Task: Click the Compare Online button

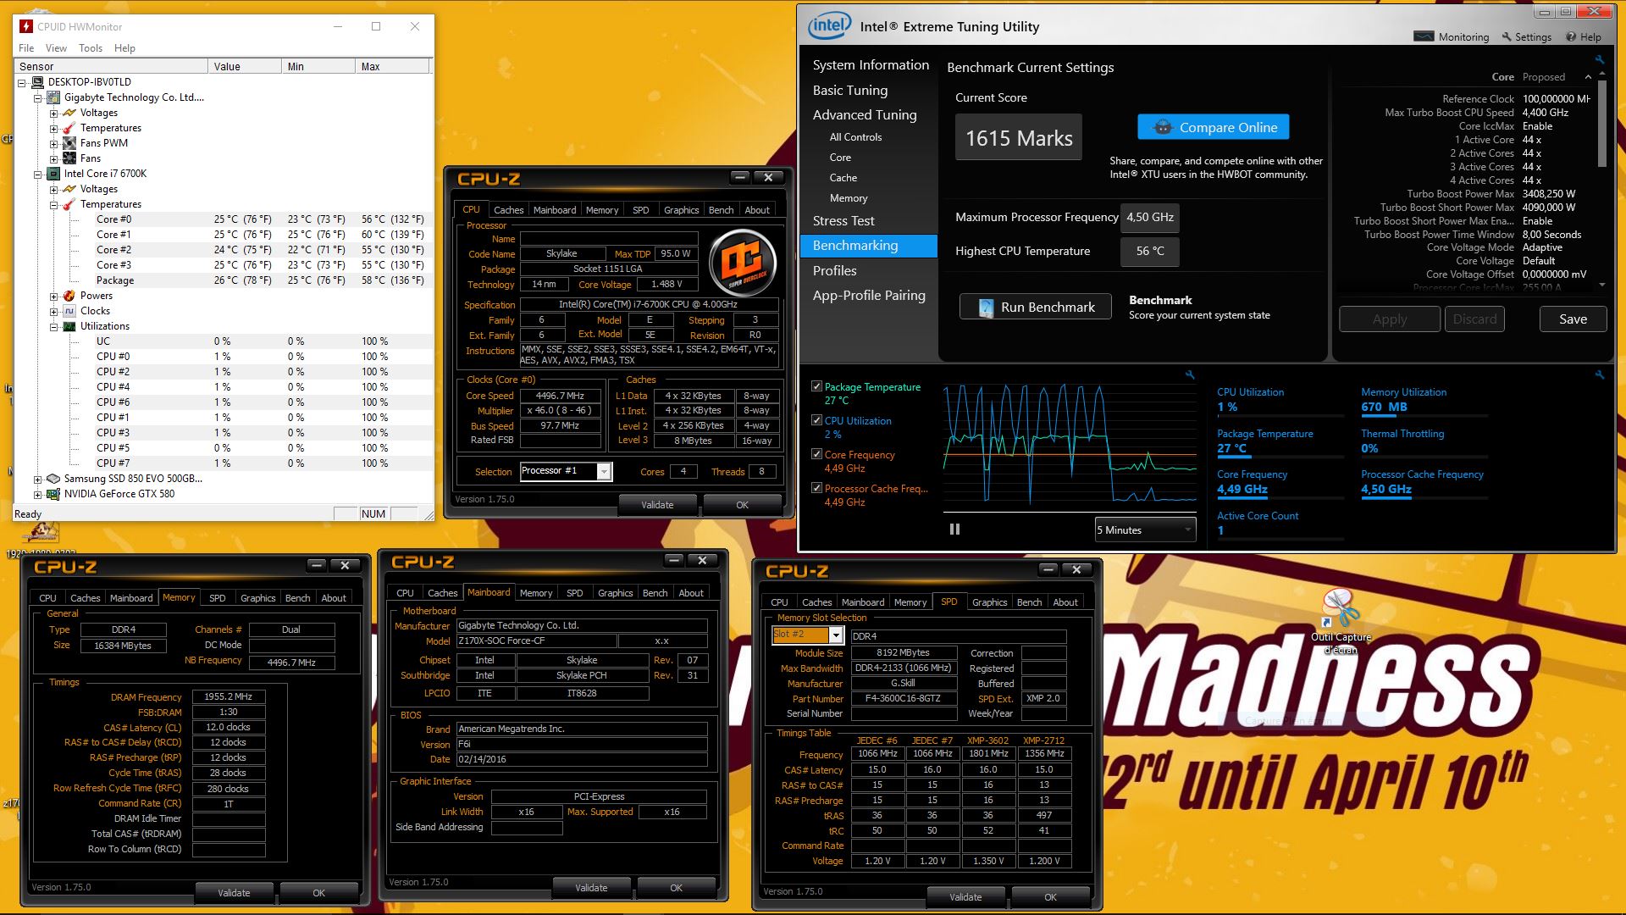Action: [1213, 127]
